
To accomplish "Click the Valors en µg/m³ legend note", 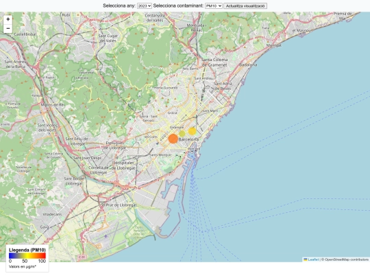I will click(23, 266).
